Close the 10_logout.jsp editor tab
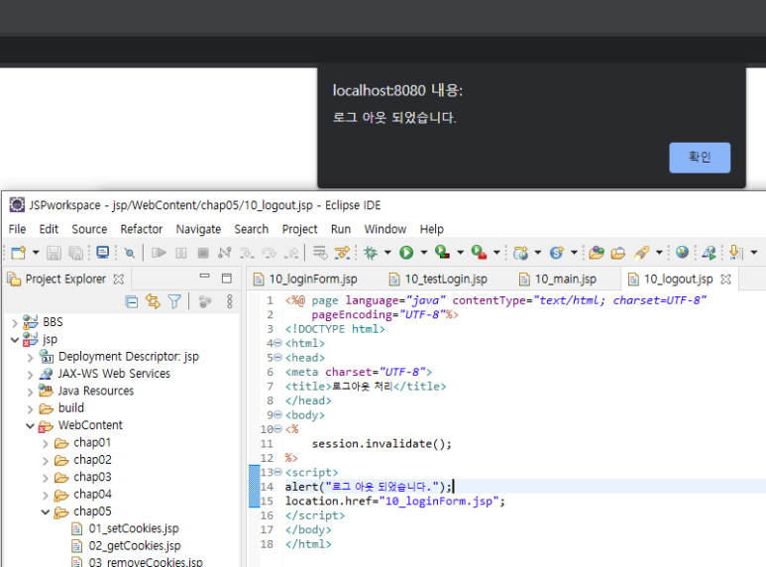The image size is (766, 567). click(726, 280)
